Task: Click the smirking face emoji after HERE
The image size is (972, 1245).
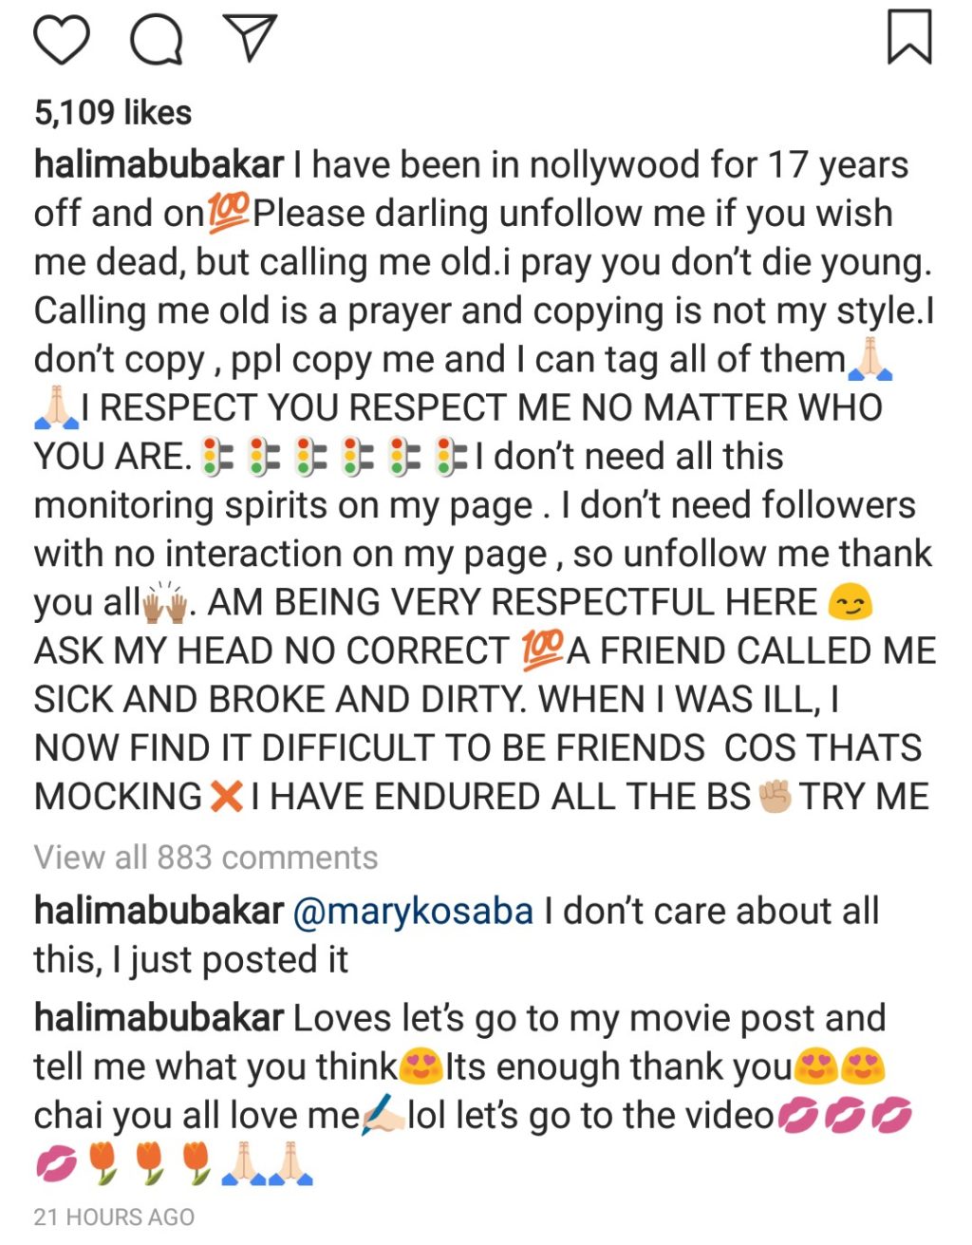Action: click(850, 602)
